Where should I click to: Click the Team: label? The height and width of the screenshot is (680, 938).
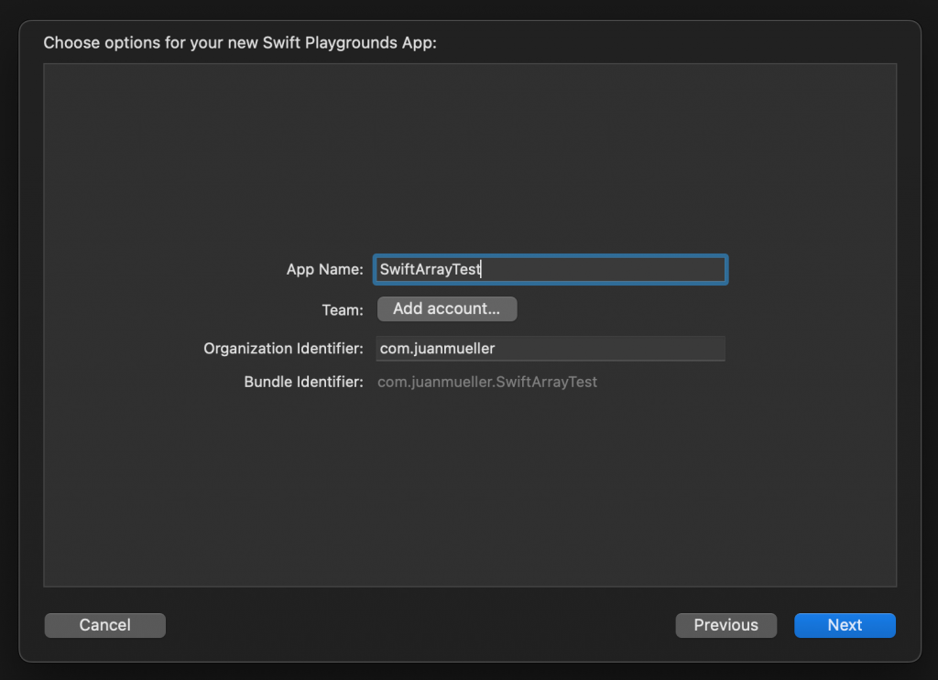click(x=343, y=310)
